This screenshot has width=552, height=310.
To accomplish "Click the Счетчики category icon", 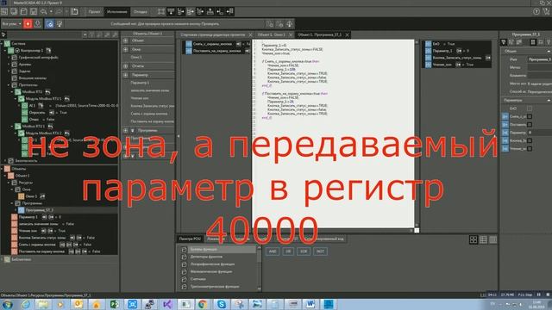I will pyautogui.click(x=184, y=279).
